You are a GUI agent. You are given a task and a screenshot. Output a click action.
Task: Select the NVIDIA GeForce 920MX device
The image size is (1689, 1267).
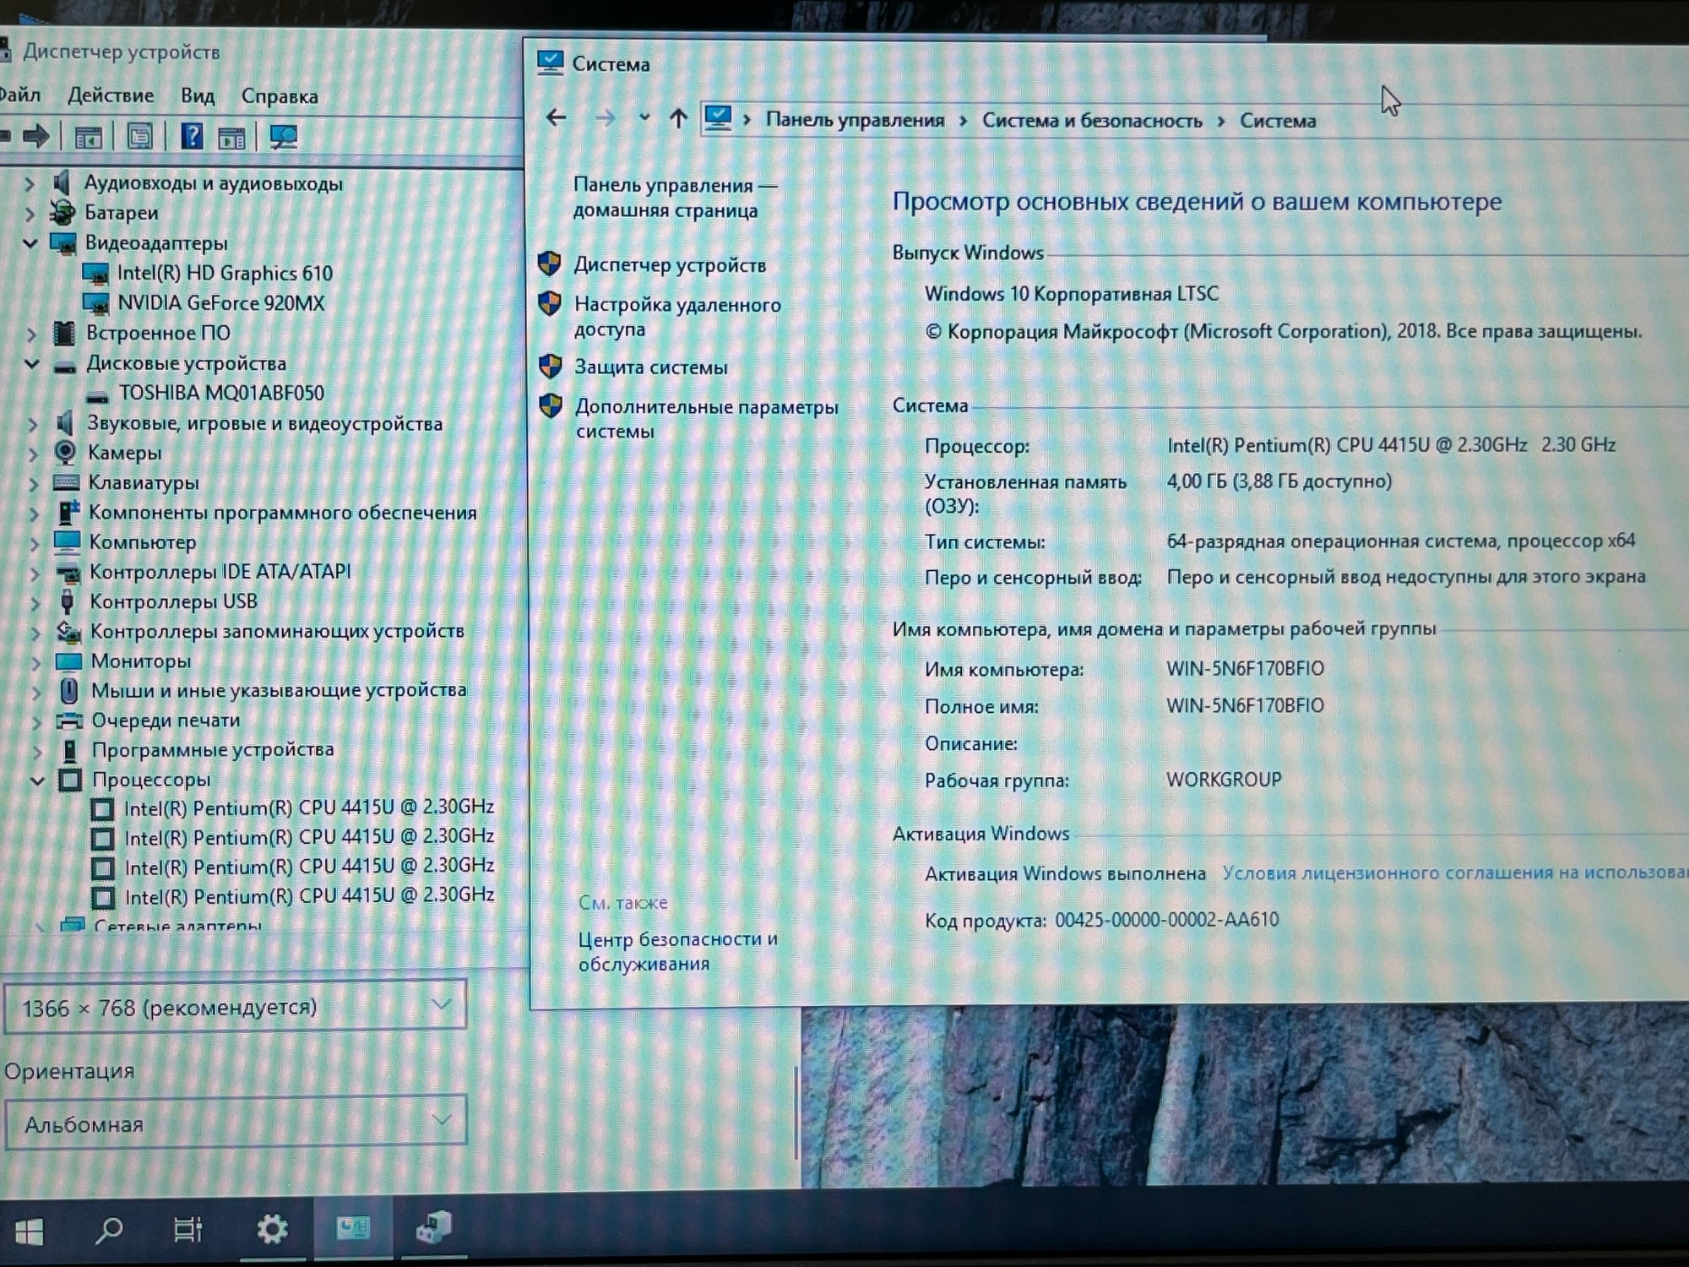click(x=220, y=303)
